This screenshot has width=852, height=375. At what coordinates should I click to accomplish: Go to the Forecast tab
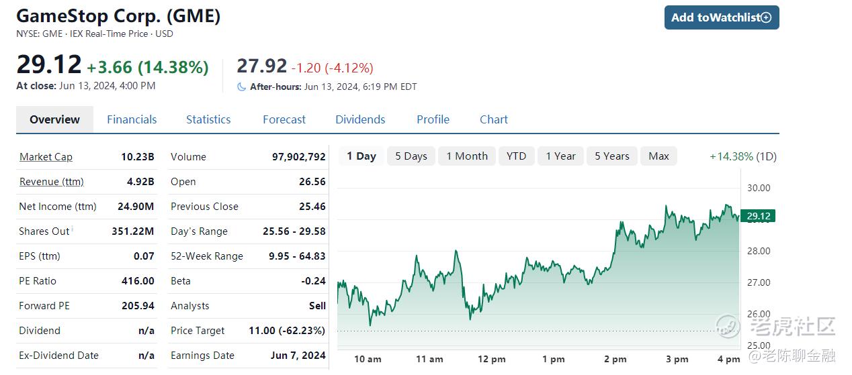[284, 119]
